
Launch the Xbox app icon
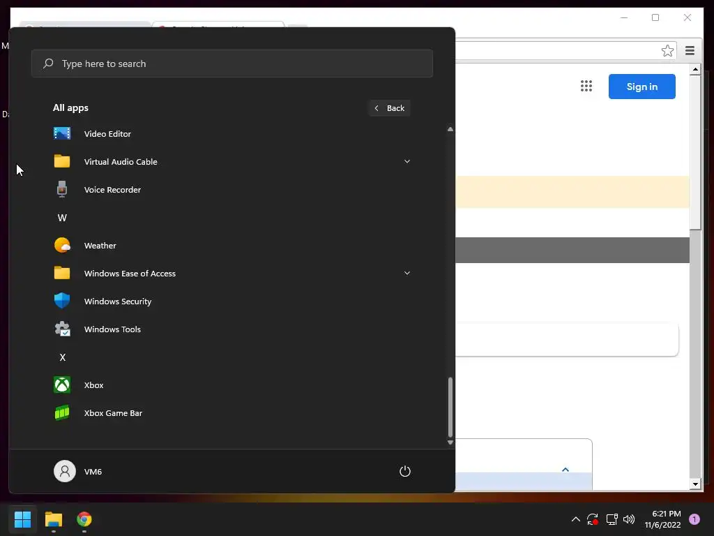point(62,385)
